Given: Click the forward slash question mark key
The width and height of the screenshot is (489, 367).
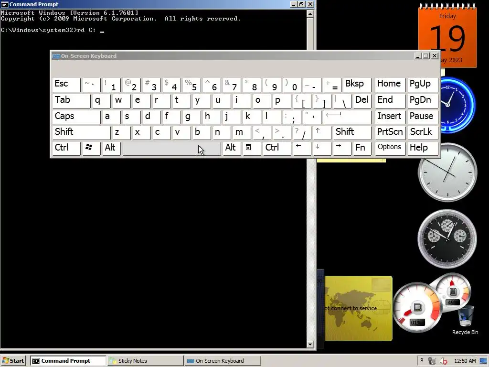Looking at the screenshot, I should click(x=302, y=132).
